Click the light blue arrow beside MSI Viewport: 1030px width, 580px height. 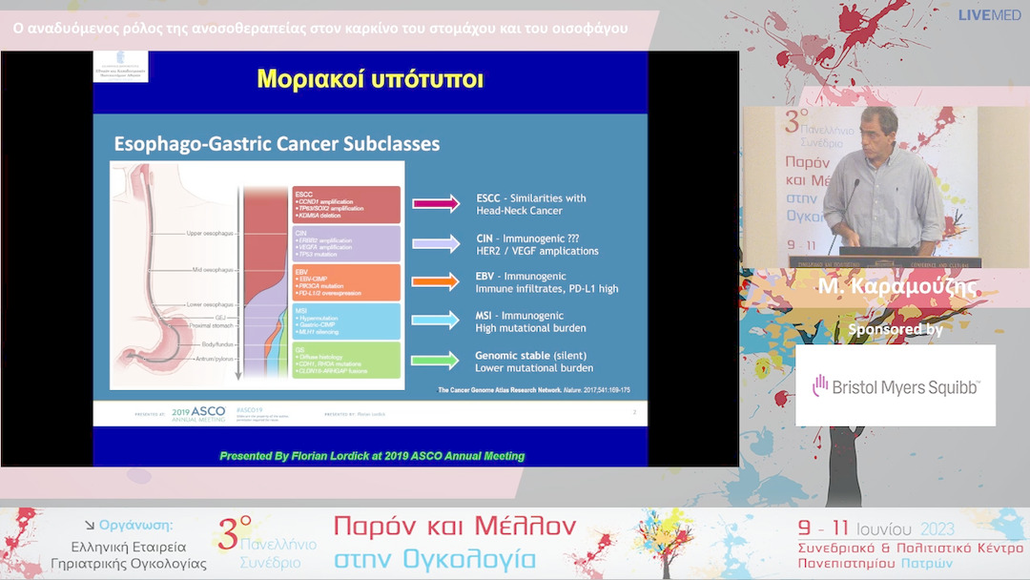click(436, 321)
